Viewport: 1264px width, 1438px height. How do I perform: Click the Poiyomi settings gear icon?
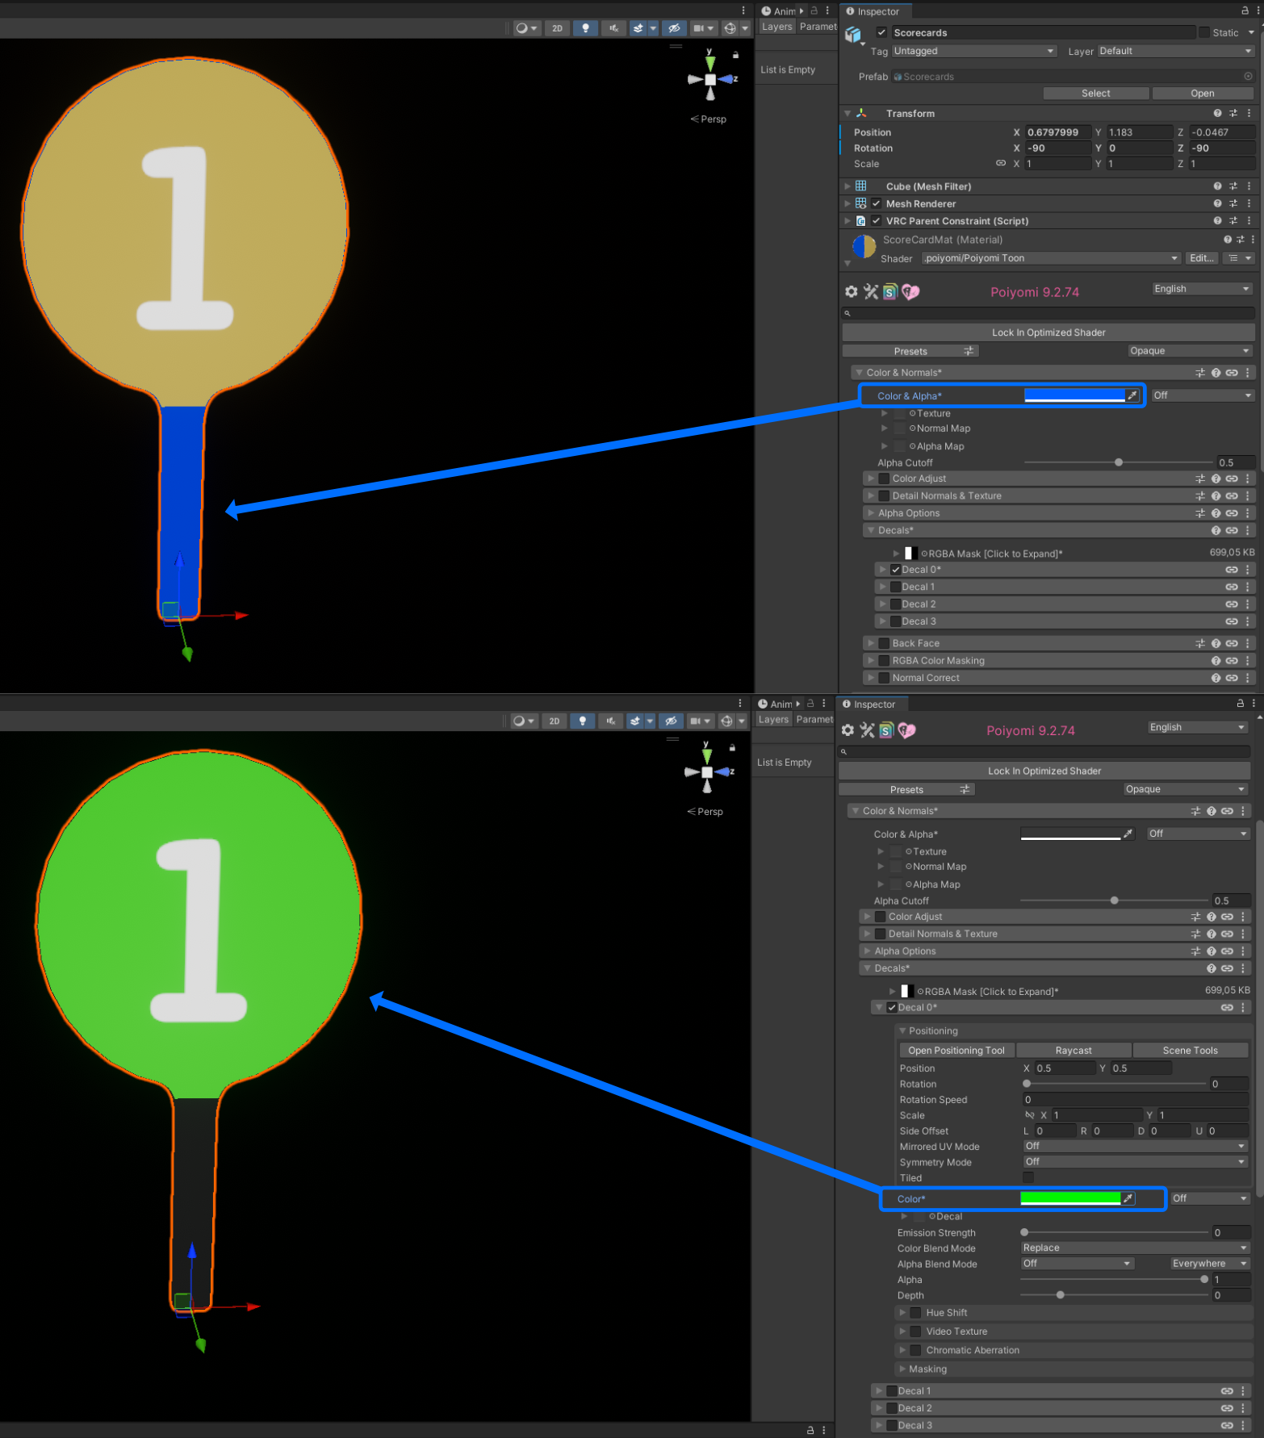coord(851,292)
